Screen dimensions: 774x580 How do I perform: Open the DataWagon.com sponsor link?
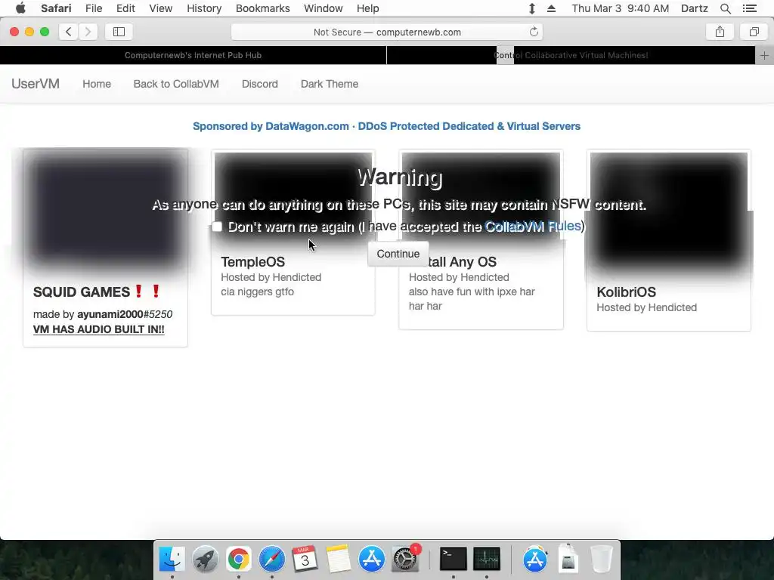click(x=386, y=126)
